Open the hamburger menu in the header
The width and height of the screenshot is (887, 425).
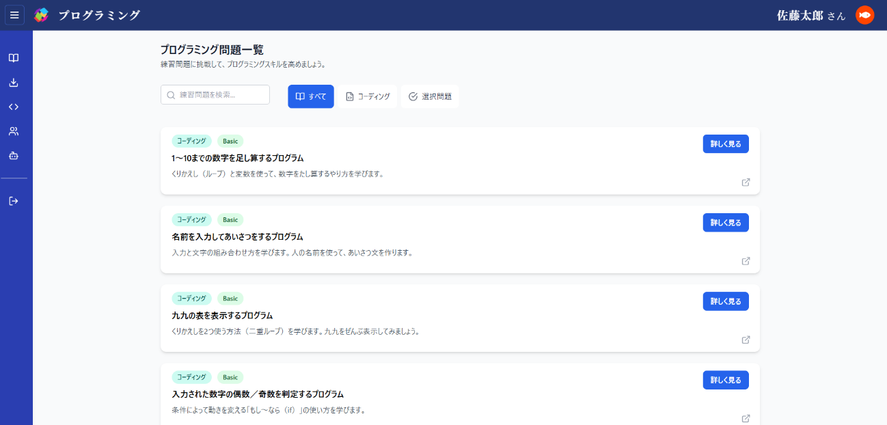14,15
